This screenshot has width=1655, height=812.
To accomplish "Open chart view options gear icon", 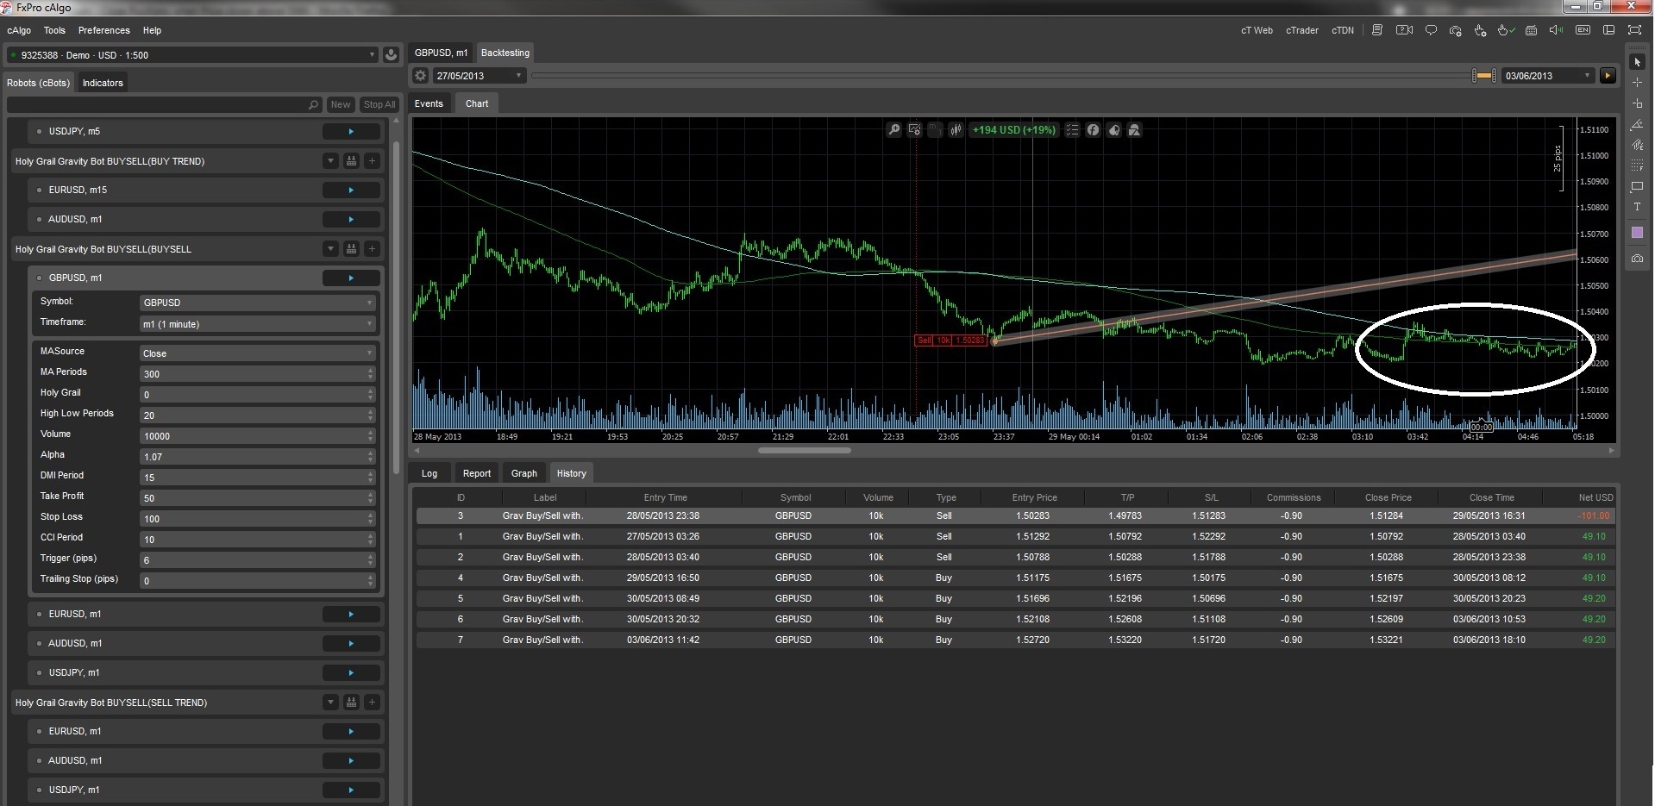I will pyautogui.click(x=915, y=130).
